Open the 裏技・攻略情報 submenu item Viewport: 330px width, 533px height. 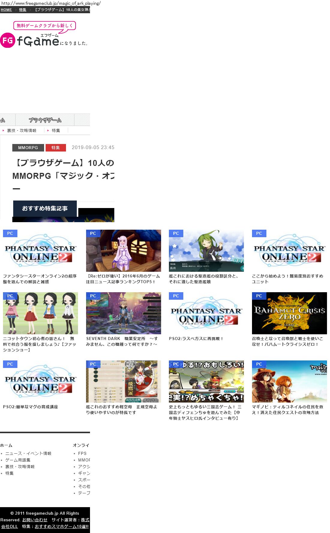pos(22,130)
